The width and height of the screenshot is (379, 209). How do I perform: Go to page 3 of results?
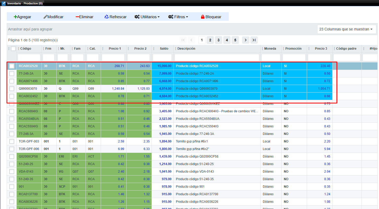(x=218, y=40)
